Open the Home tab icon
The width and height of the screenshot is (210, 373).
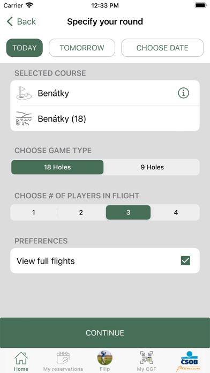(21, 358)
